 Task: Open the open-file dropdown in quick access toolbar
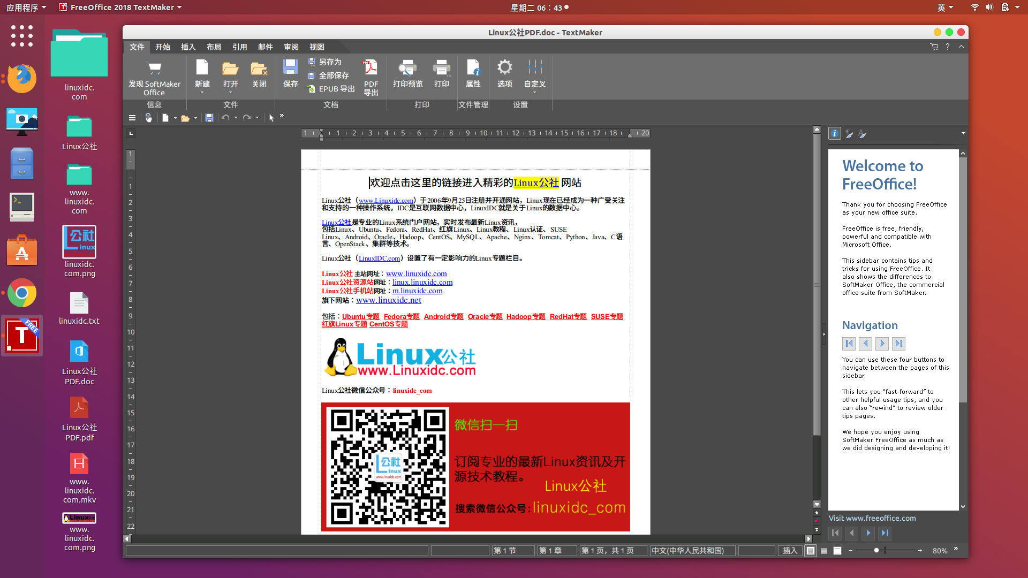pyautogui.click(x=195, y=118)
